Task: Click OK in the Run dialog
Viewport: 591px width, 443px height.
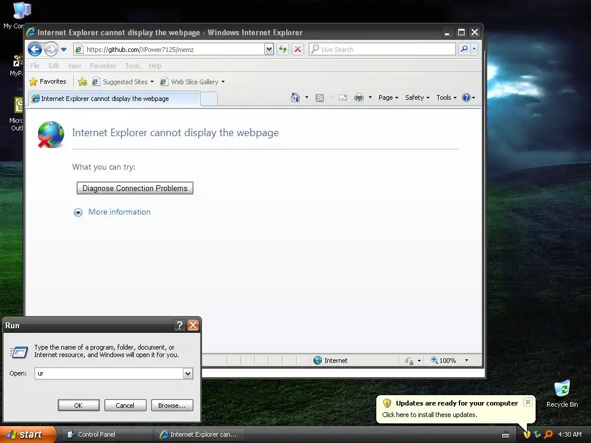Action: [78, 406]
